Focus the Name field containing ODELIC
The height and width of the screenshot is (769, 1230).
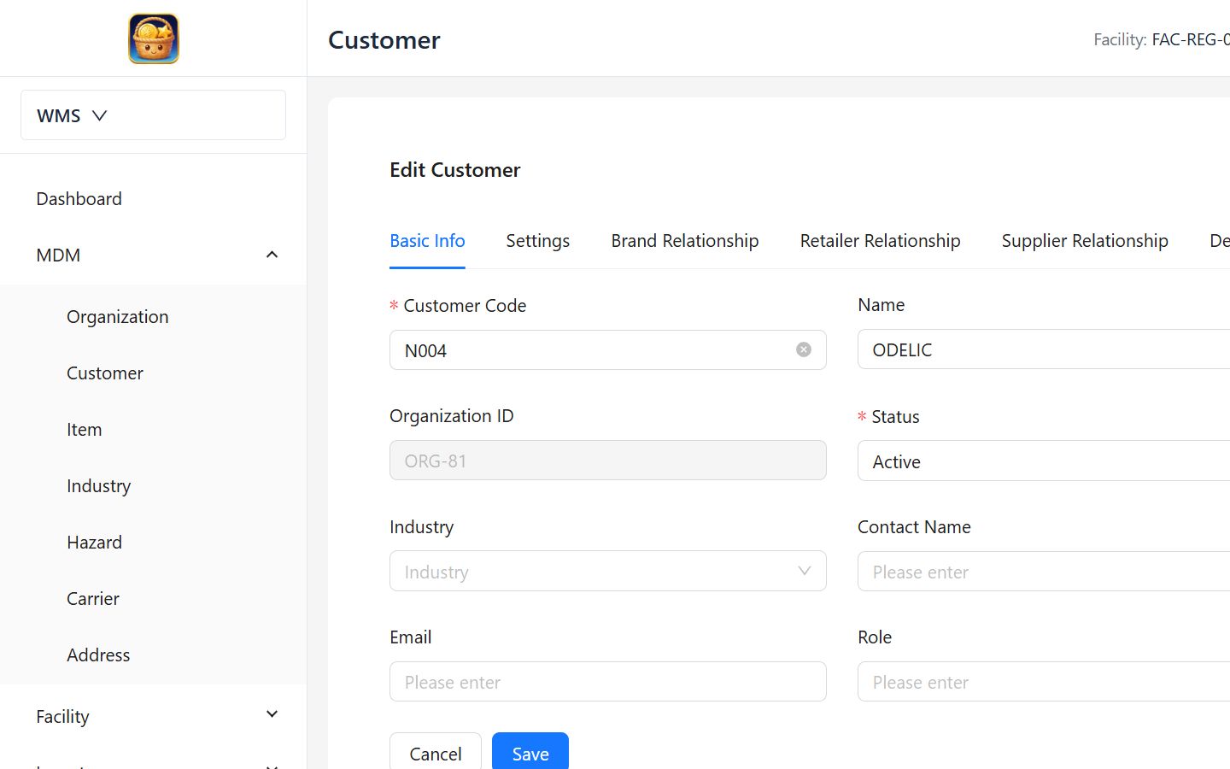(1044, 349)
